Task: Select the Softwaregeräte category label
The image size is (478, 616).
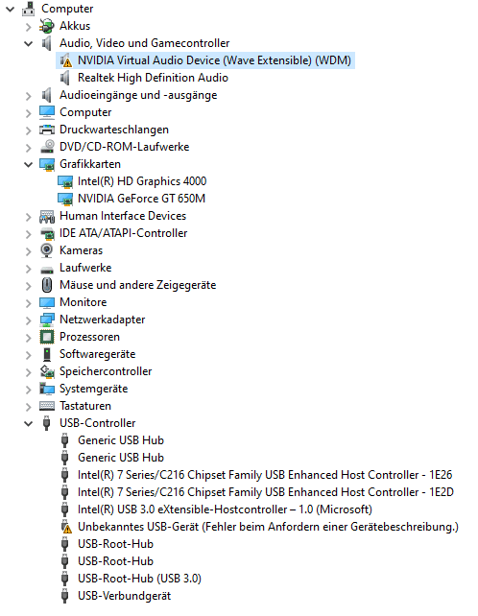Action: click(98, 354)
